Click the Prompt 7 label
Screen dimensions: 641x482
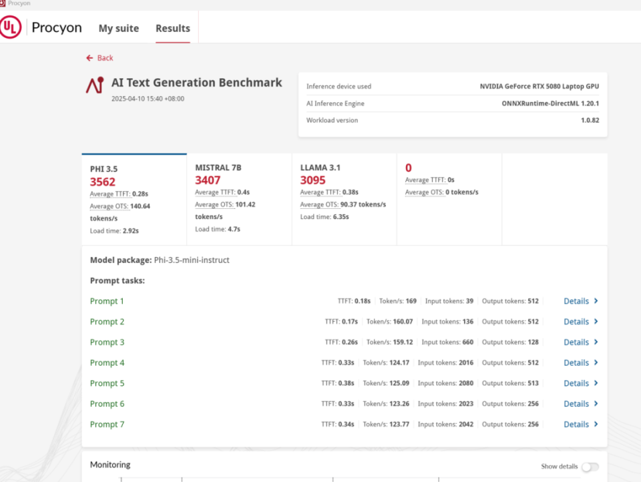pos(107,425)
